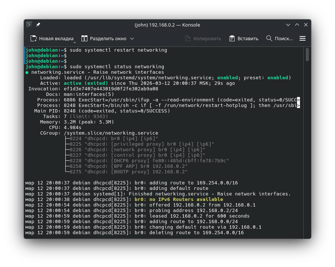
Task: Click the 'man:interfaces(5)' docs text
Action: [x=89, y=94]
